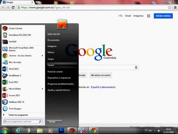Viewport: 178px width, 134px height.
Task: Switch to Chrome taskbar button
Action: point(93,131)
